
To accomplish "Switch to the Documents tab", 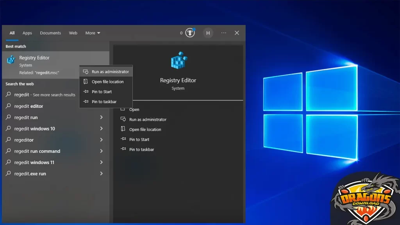I will coord(50,33).
